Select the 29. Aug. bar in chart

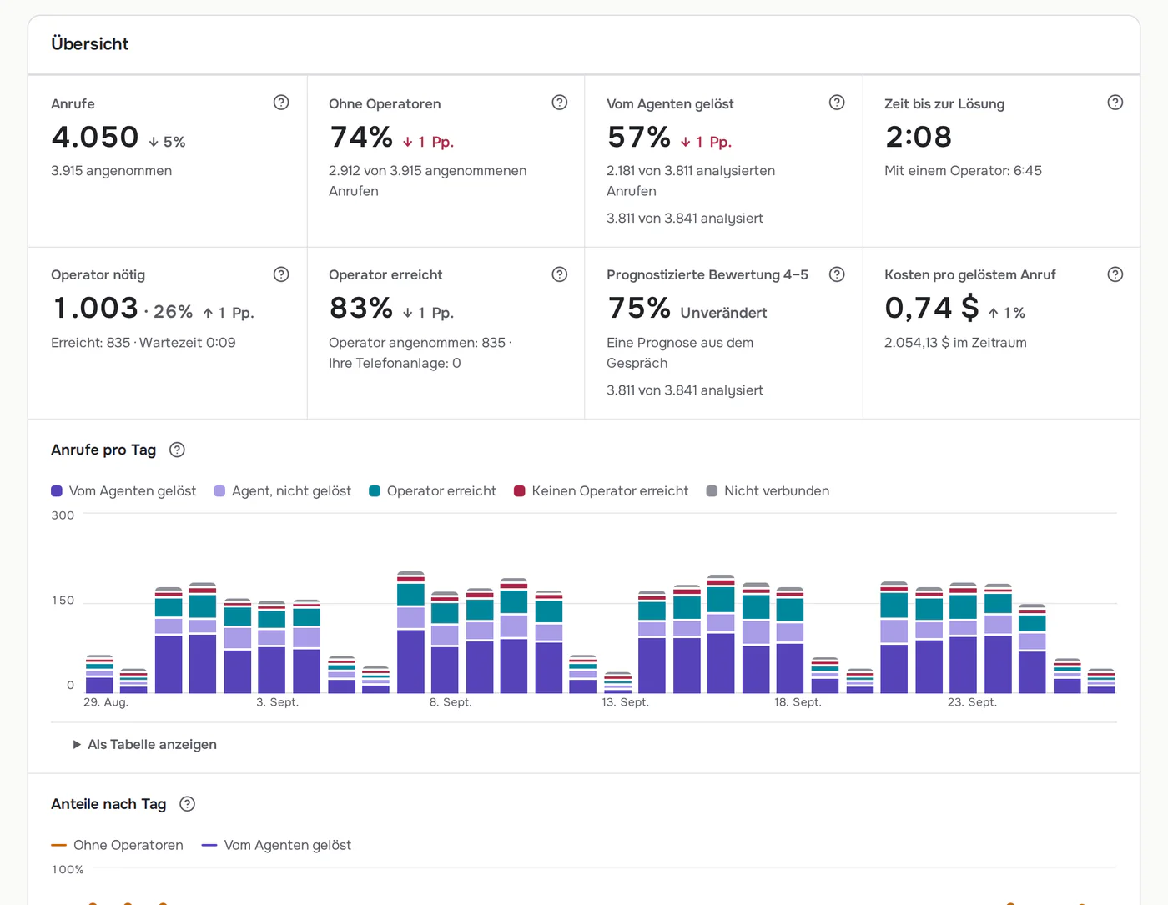(99, 674)
